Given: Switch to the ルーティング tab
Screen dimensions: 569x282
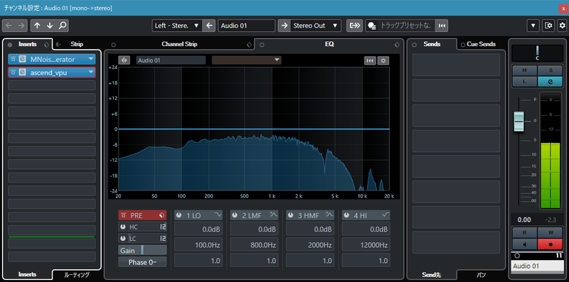Looking at the screenshot, I should click(77, 275).
